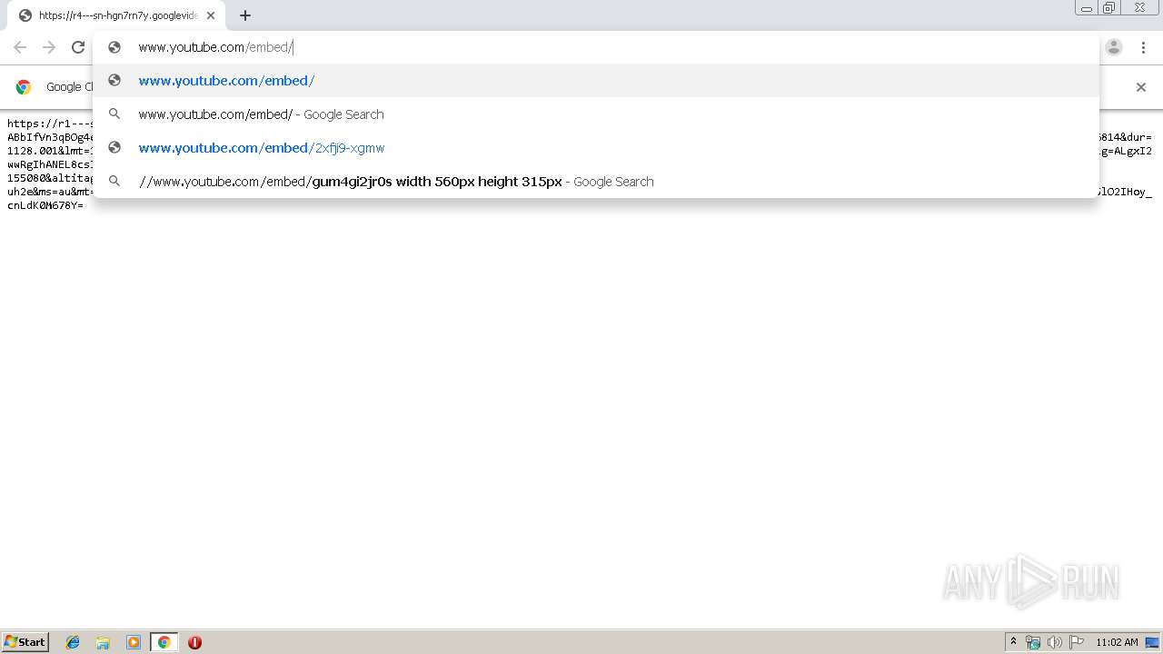Open Windows Media Player from taskbar
The image size is (1163, 654).
click(134, 642)
